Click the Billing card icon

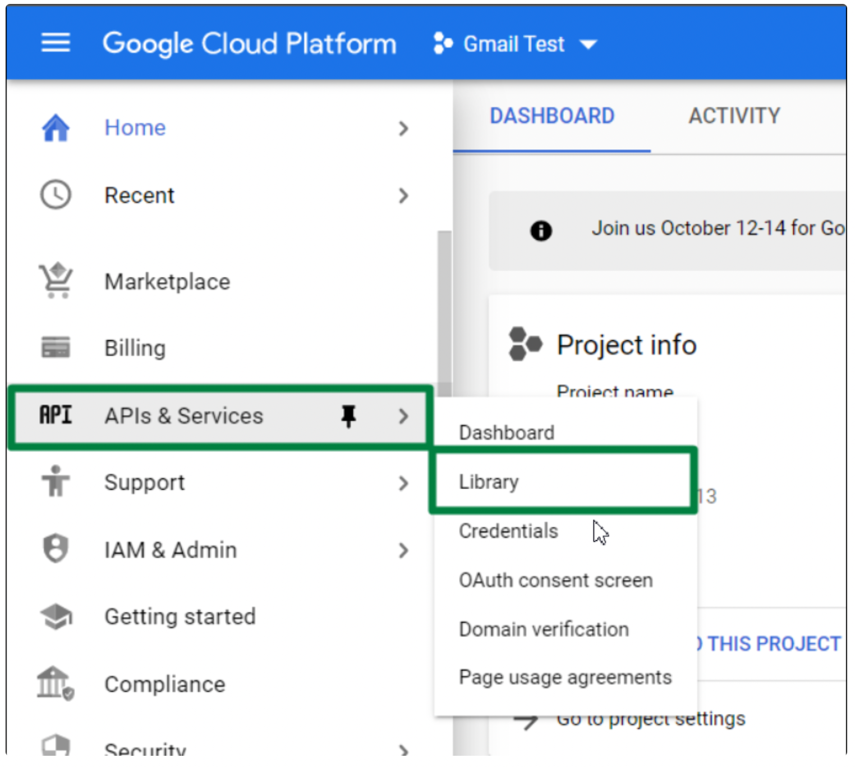(x=56, y=347)
